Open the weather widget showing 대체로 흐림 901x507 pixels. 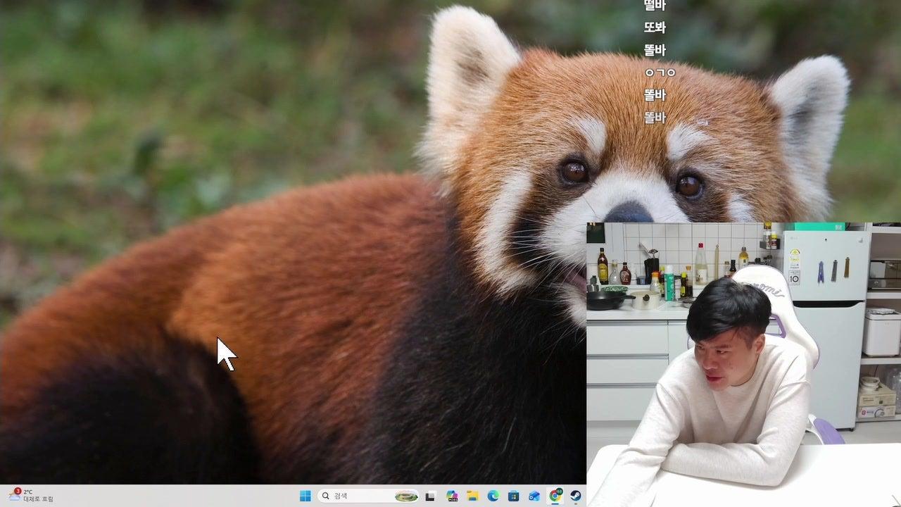(x=38, y=499)
